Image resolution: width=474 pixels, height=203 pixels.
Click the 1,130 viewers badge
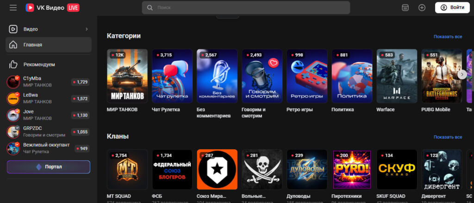(x=80, y=116)
